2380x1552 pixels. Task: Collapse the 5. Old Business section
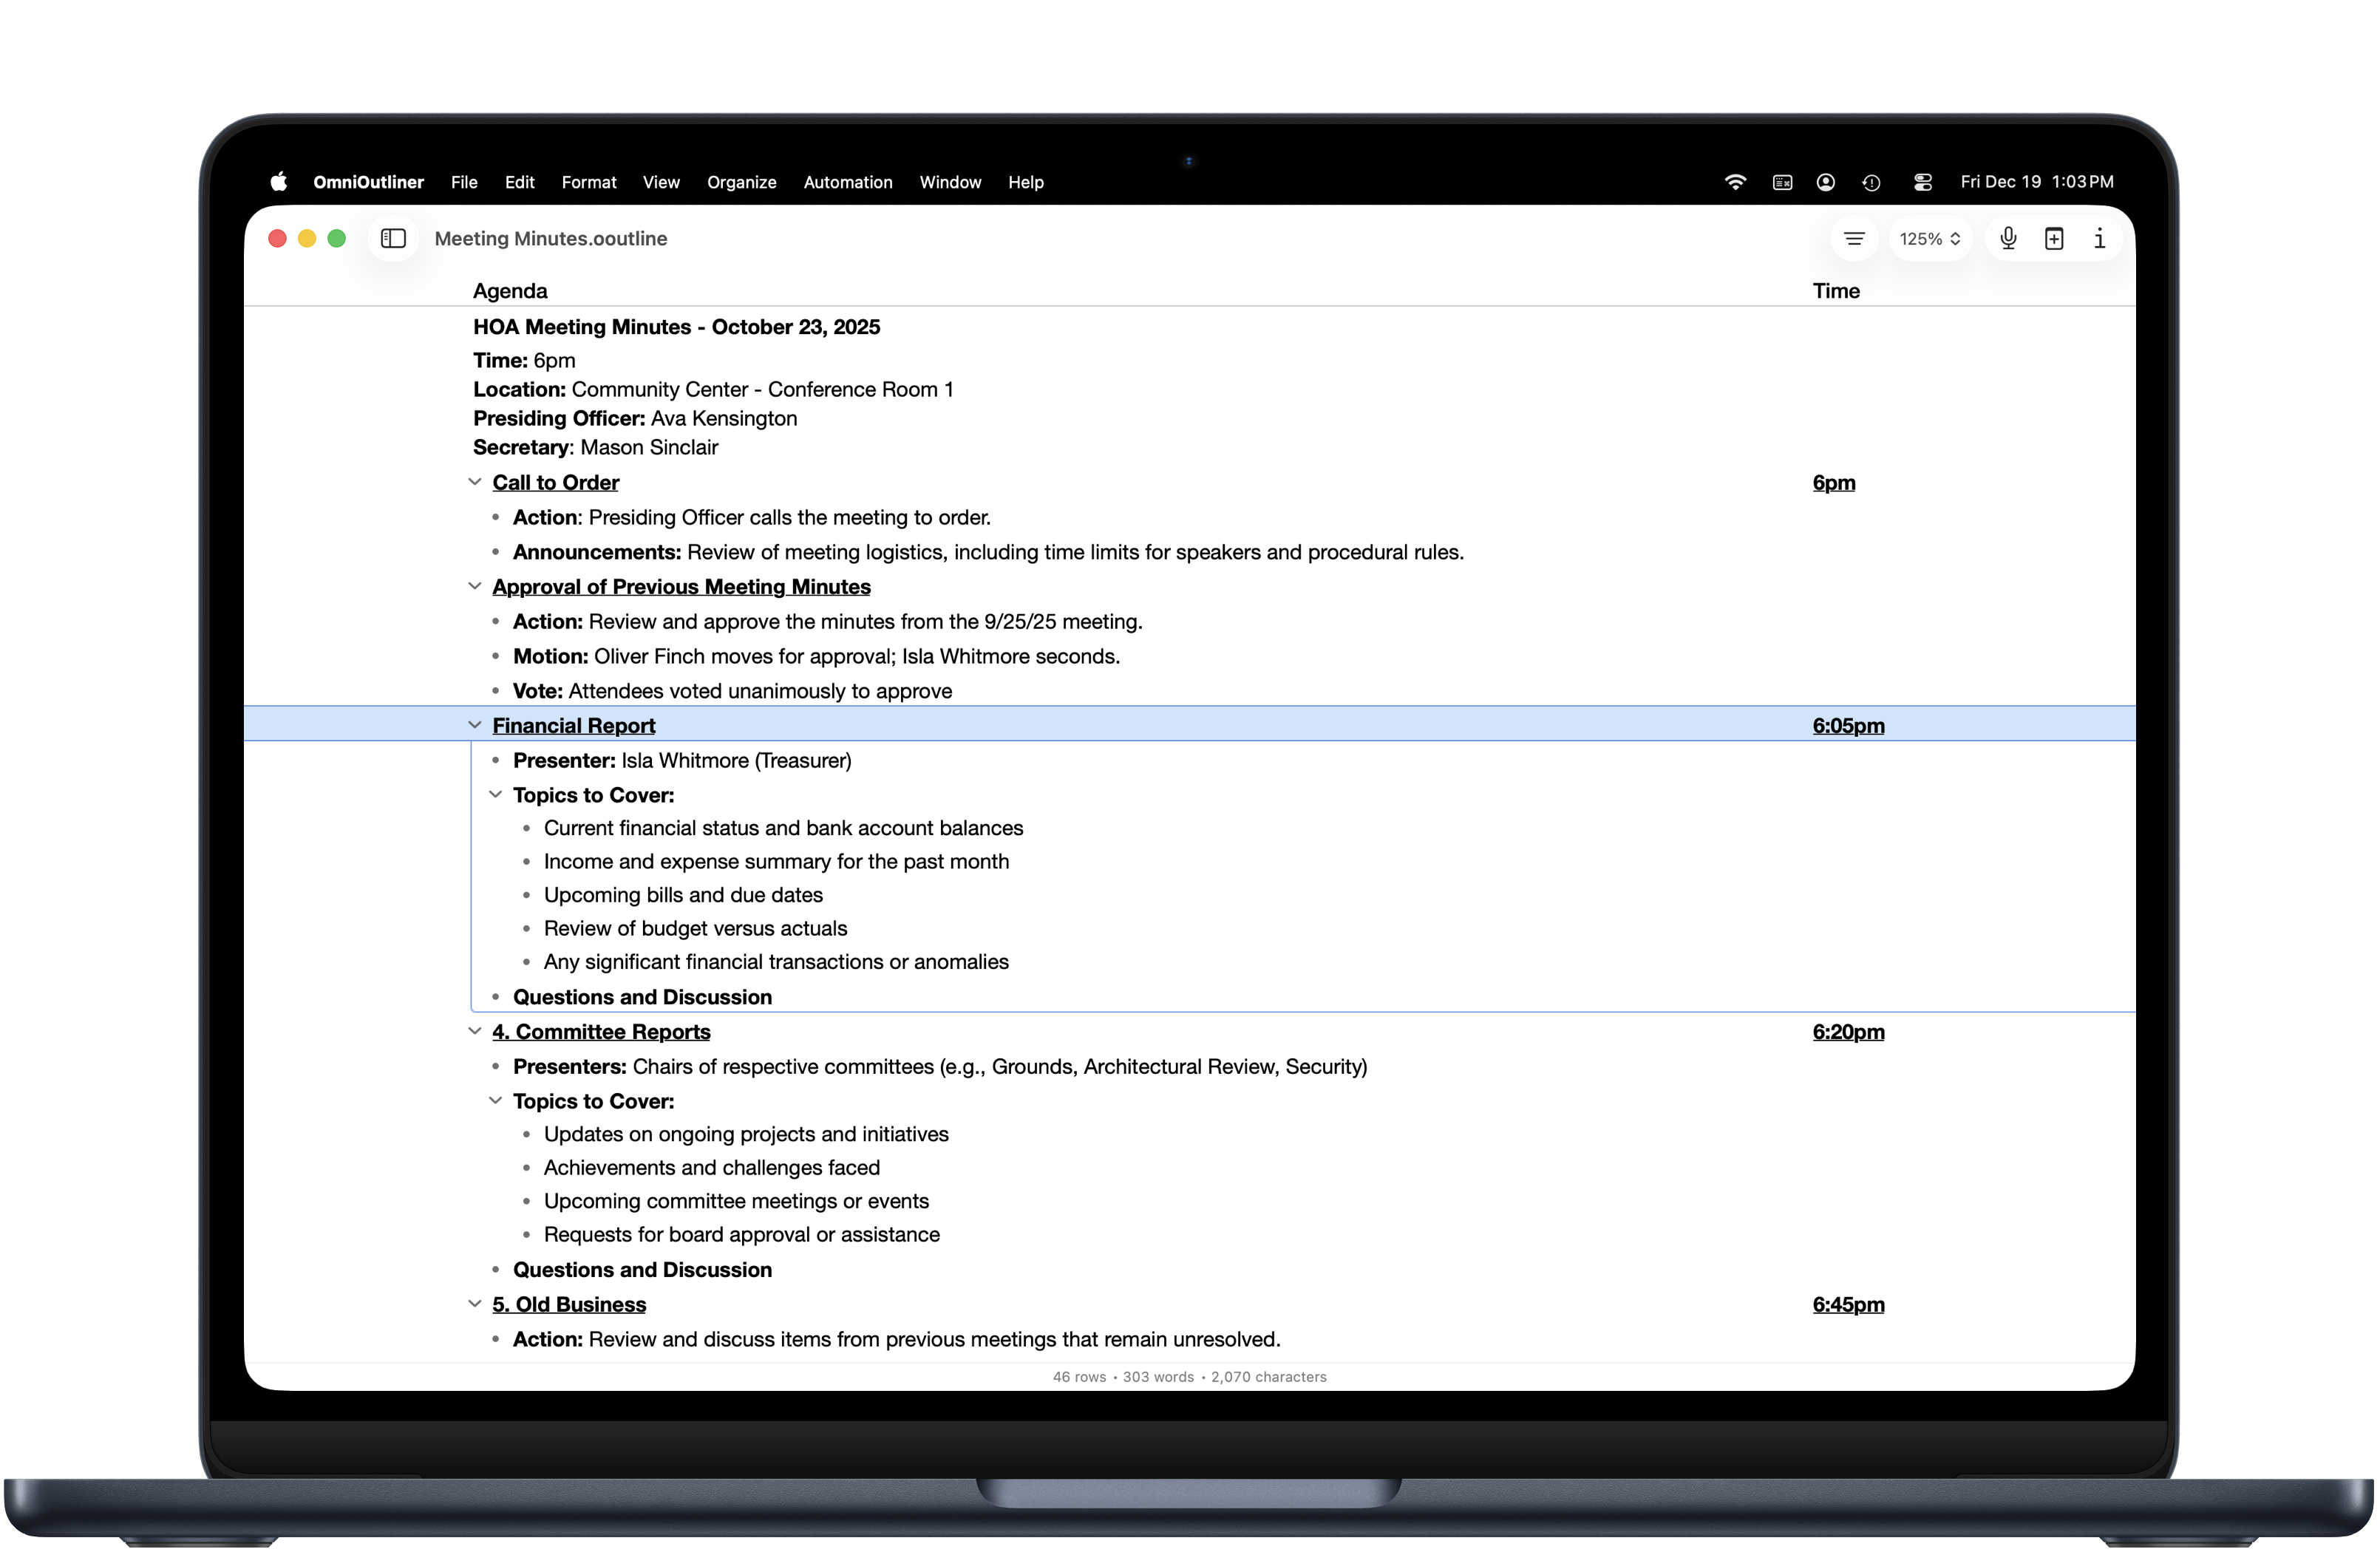475,1304
